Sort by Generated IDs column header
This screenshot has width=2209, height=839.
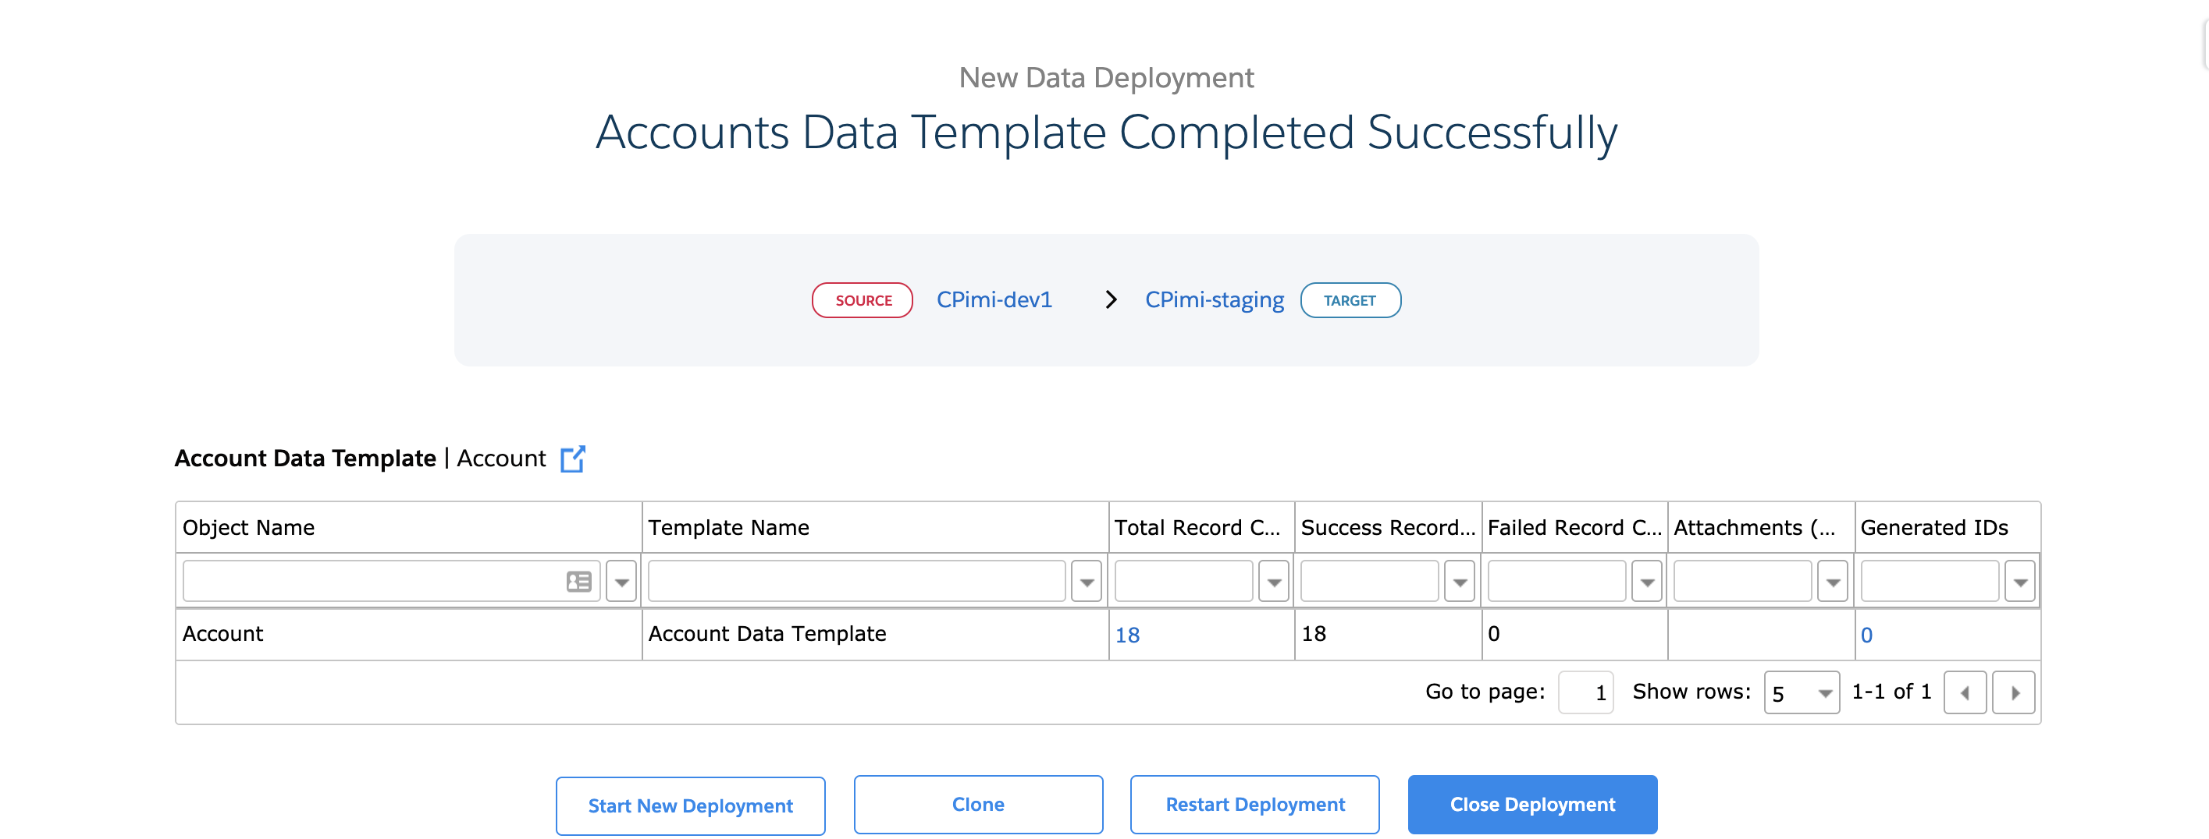pyautogui.click(x=1948, y=528)
